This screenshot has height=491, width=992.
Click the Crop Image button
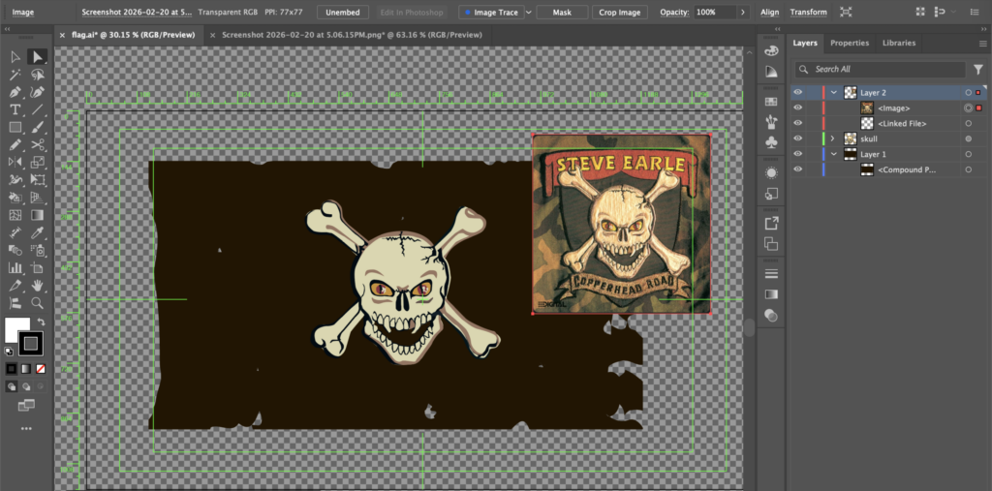(x=620, y=13)
